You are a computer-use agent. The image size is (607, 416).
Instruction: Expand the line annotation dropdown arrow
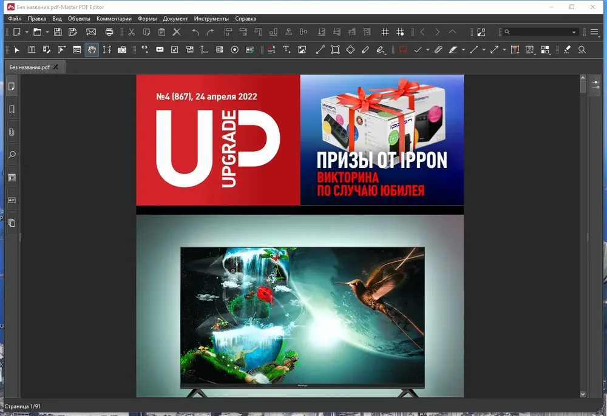pyautogui.click(x=484, y=50)
